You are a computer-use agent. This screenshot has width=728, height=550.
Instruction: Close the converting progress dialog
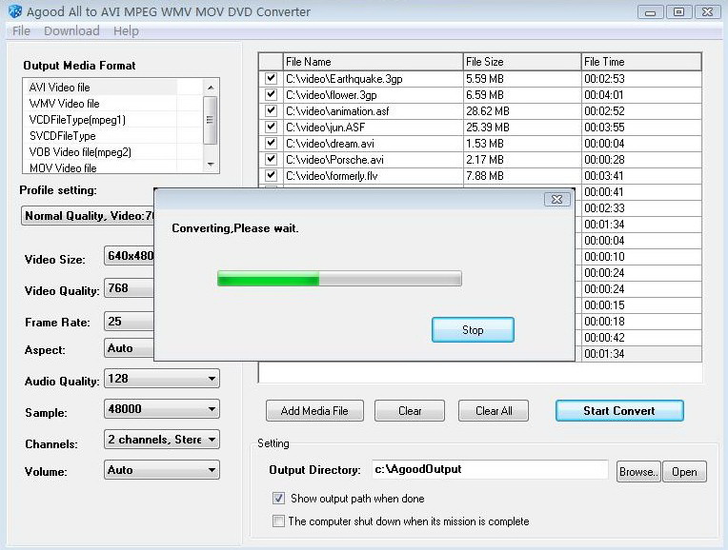coord(556,200)
